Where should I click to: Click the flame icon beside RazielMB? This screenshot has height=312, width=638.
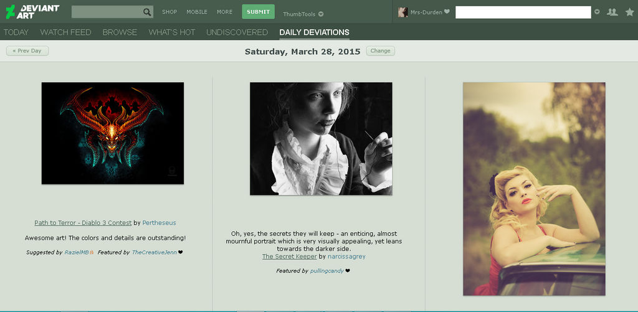click(x=92, y=252)
